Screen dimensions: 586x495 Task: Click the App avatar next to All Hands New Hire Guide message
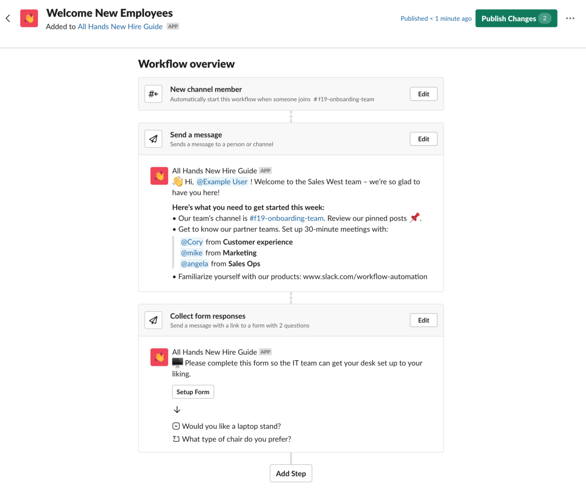click(159, 176)
